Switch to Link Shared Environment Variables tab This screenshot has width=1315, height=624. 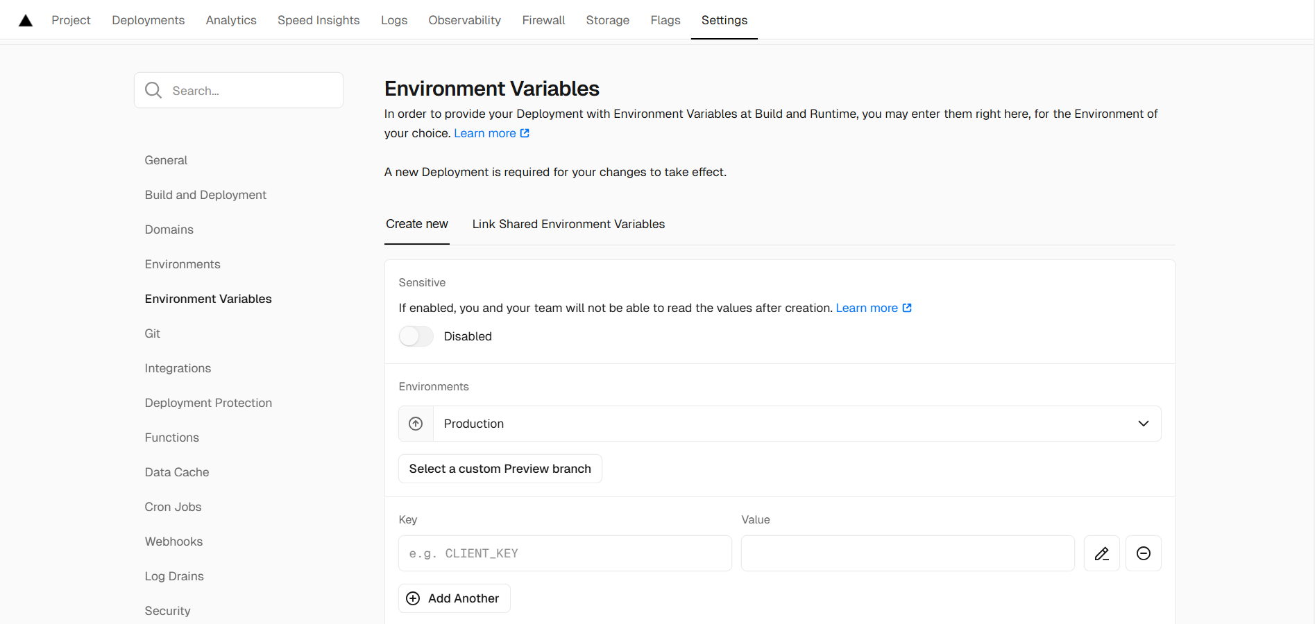568,224
